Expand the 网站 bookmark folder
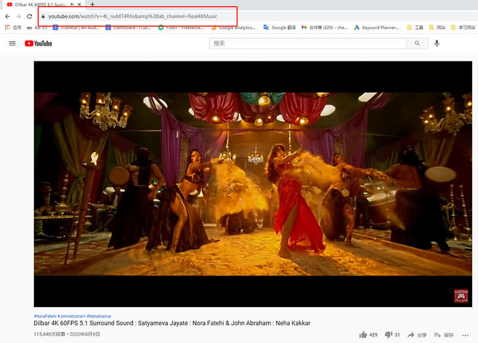This screenshot has height=343, width=478. coord(437,27)
